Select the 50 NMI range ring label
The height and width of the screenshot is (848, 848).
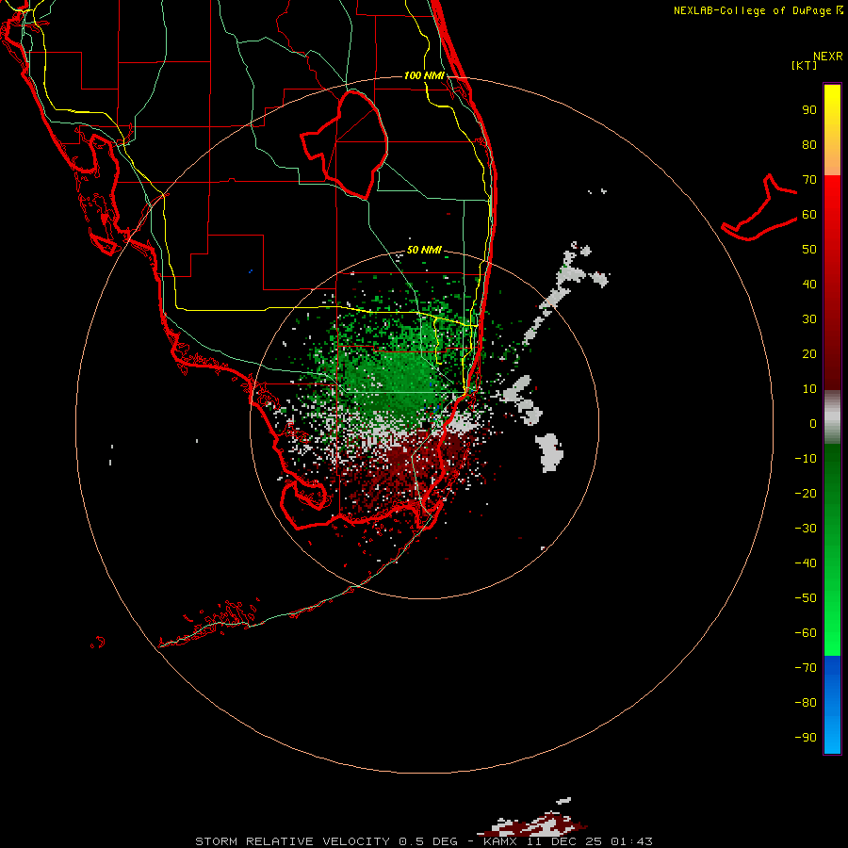(x=424, y=250)
